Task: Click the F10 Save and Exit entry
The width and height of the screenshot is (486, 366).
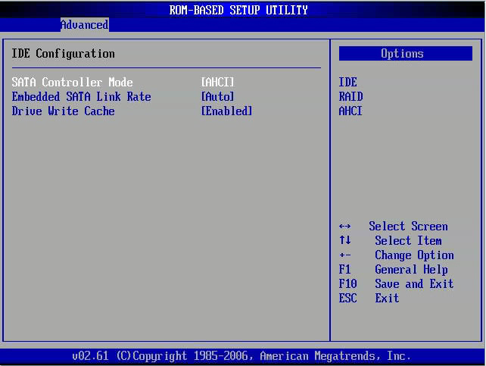Action: [x=396, y=283]
